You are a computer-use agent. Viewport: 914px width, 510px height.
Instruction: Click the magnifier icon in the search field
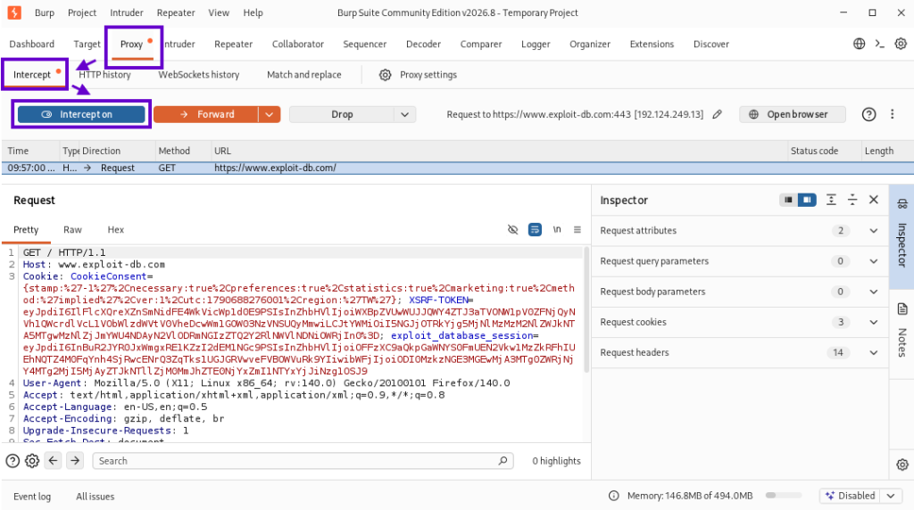pos(503,460)
